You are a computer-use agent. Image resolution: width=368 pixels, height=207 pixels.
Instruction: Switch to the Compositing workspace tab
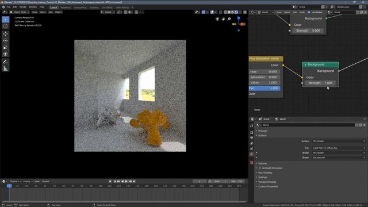80,7
